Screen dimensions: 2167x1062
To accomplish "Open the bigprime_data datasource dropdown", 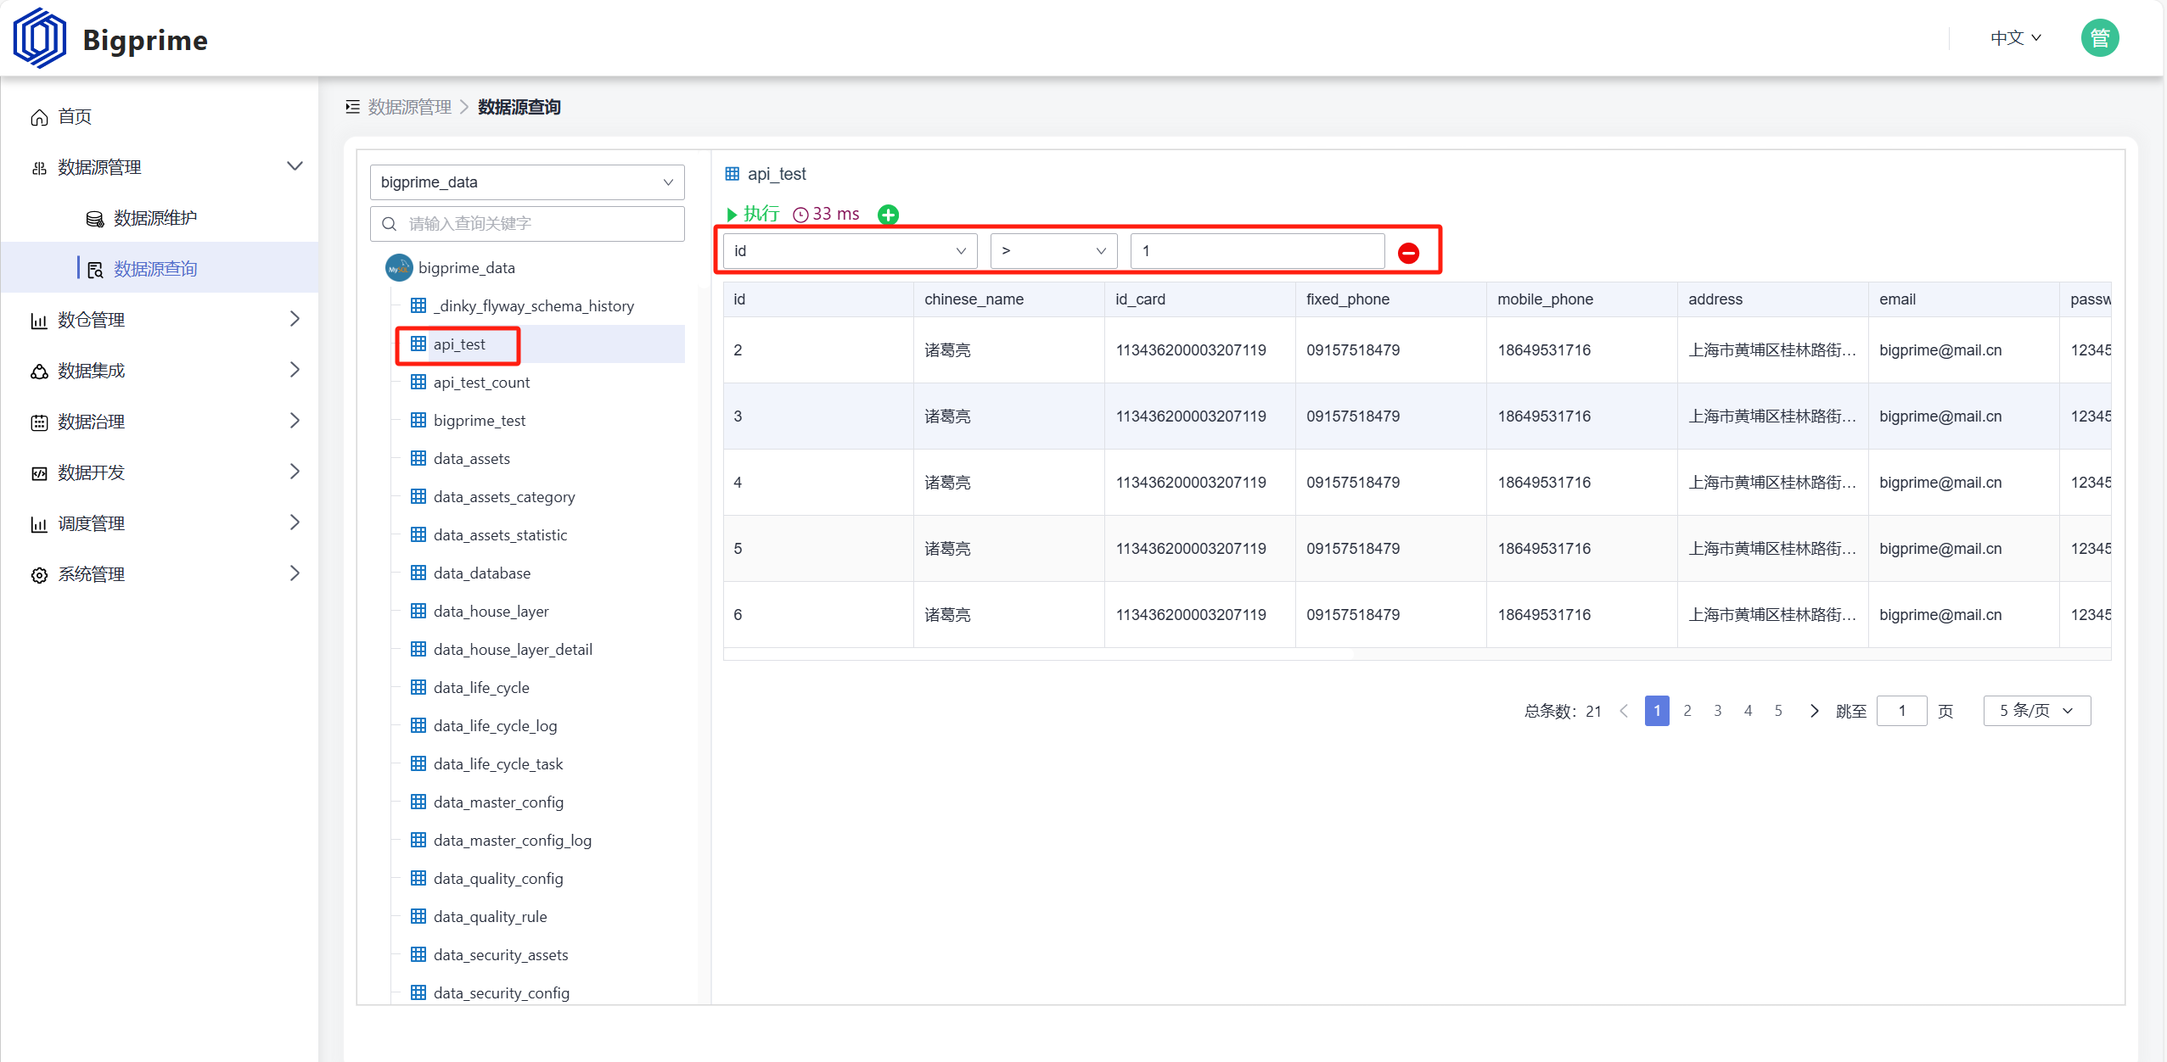I will coord(527,182).
